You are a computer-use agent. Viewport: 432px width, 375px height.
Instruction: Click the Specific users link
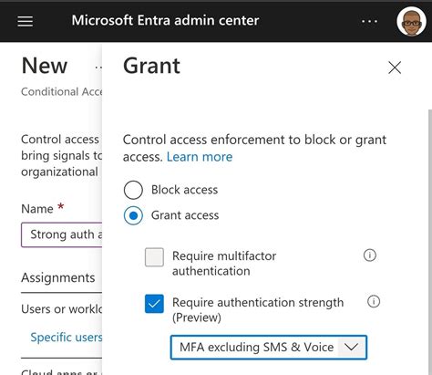coord(67,338)
